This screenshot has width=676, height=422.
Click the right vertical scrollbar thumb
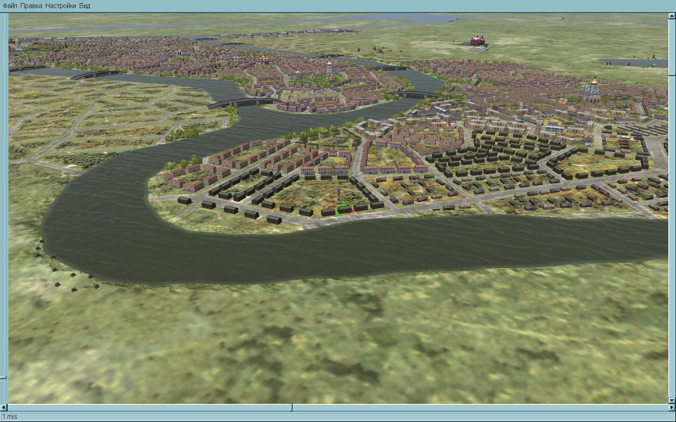click(x=672, y=74)
